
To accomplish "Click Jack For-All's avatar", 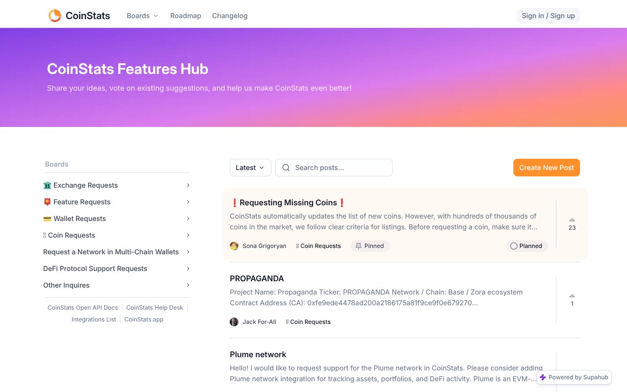I will click(x=234, y=322).
